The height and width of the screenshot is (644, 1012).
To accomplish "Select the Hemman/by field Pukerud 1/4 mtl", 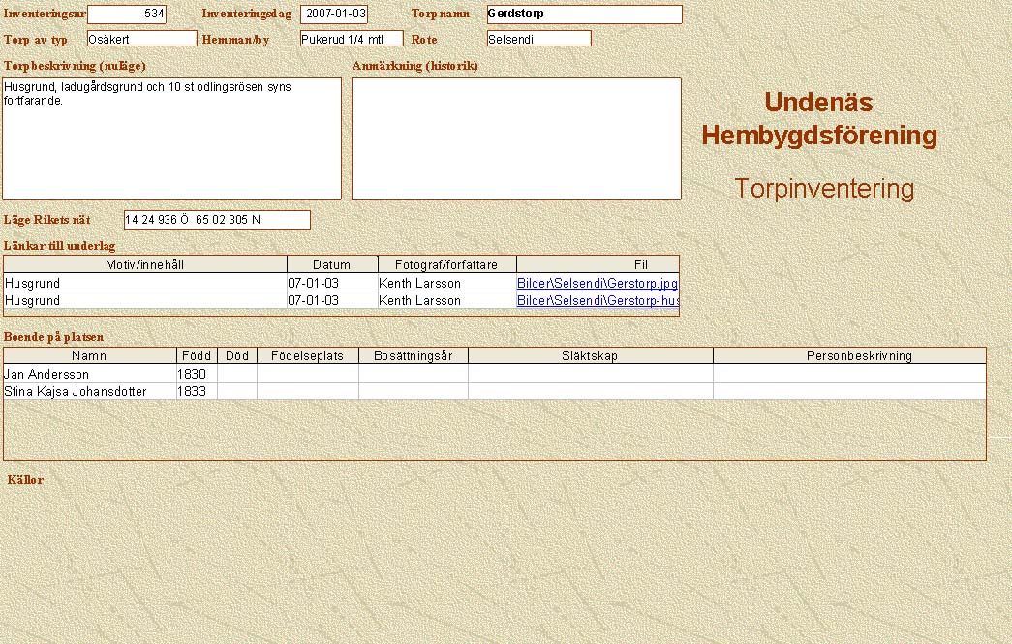I will pos(351,39).
